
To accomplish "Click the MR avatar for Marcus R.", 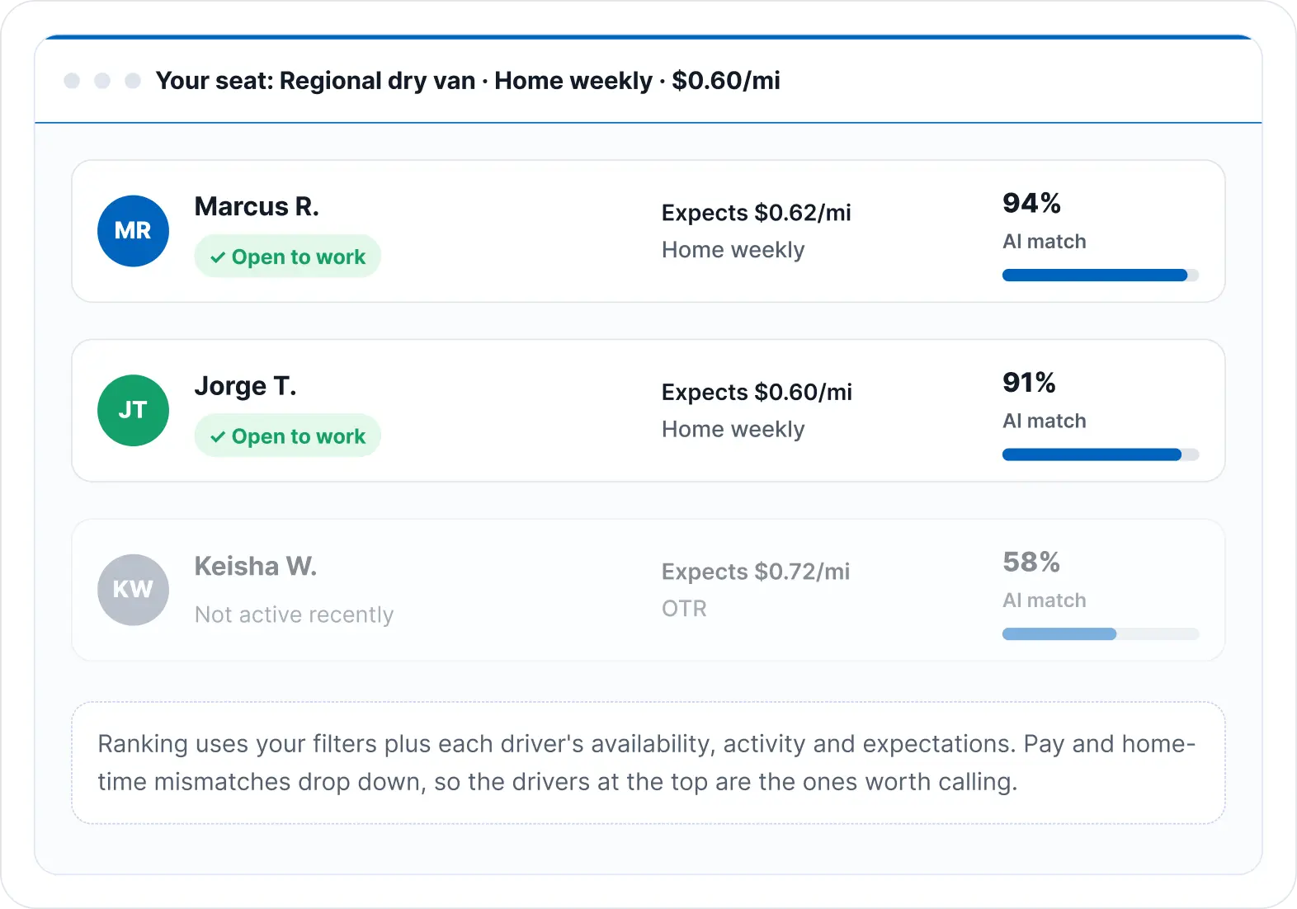I will [133, 231].
